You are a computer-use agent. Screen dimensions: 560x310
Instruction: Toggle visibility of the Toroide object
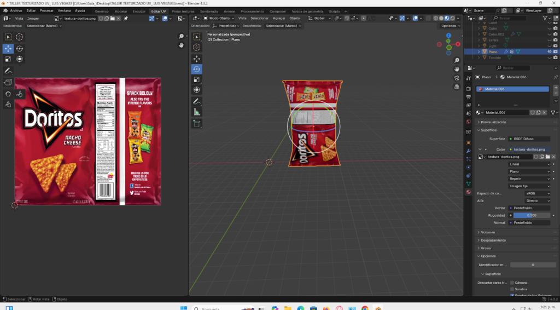(x=549, y=58)
